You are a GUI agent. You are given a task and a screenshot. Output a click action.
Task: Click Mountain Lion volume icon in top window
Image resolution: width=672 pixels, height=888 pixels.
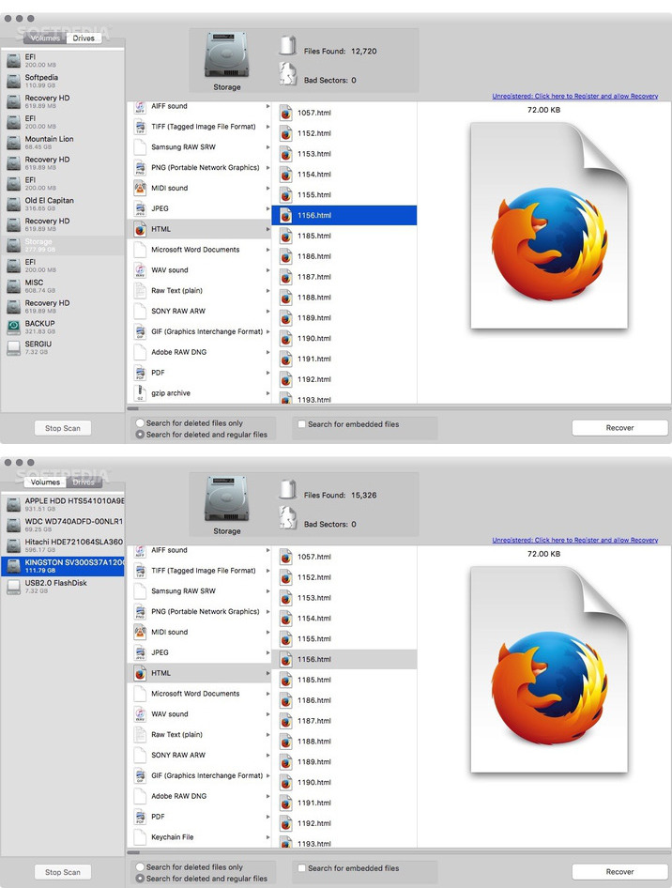pos(13,142)
